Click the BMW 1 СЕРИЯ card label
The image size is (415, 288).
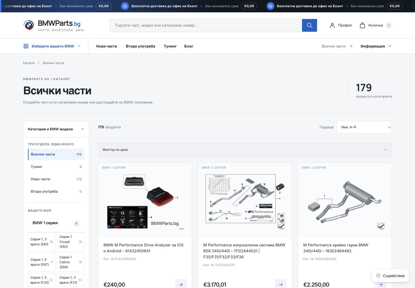[x=114, y=168]
